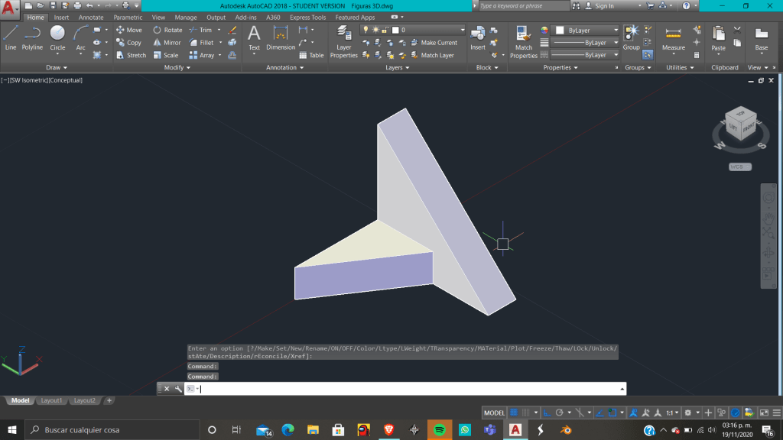783x440 pixels.
Task: Open the Layout1 tab
Action: (51, 400)
